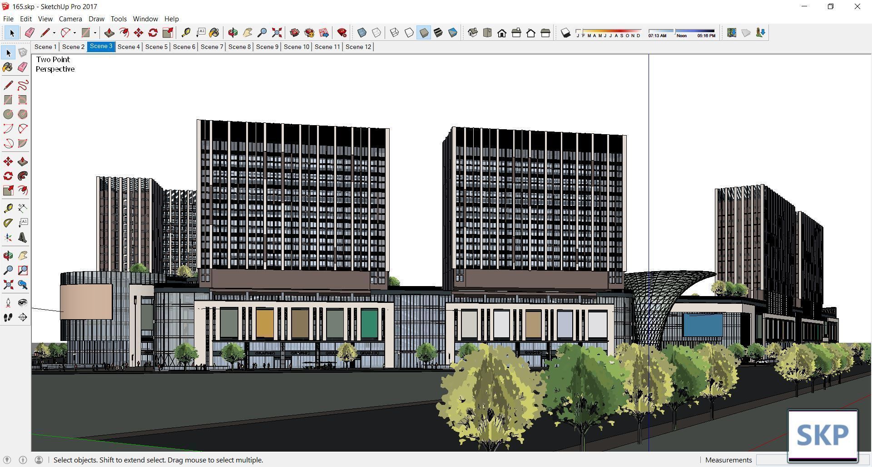This screenshot has width=872, height=467.
Task: Open the Extension Warehouse ruby icon
Action: (x=342, y=33)
